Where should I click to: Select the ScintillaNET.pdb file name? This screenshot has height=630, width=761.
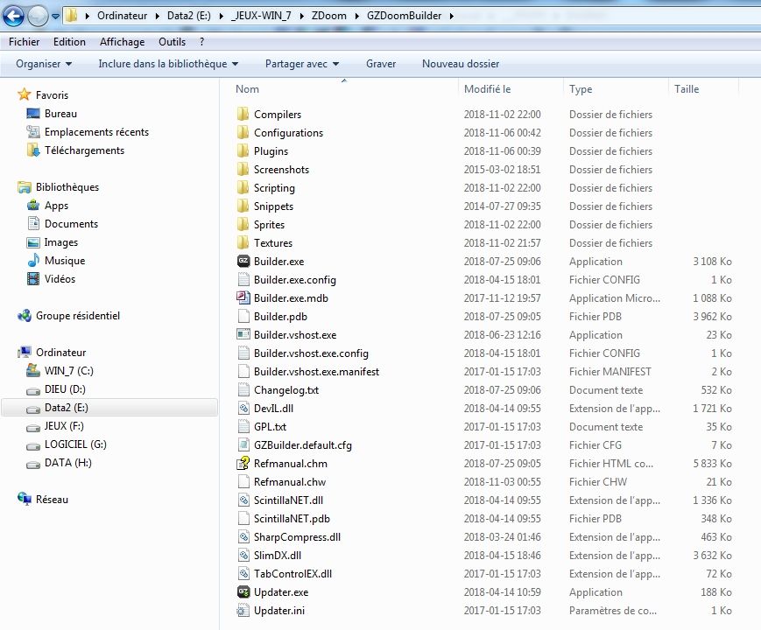pos(292,519)
